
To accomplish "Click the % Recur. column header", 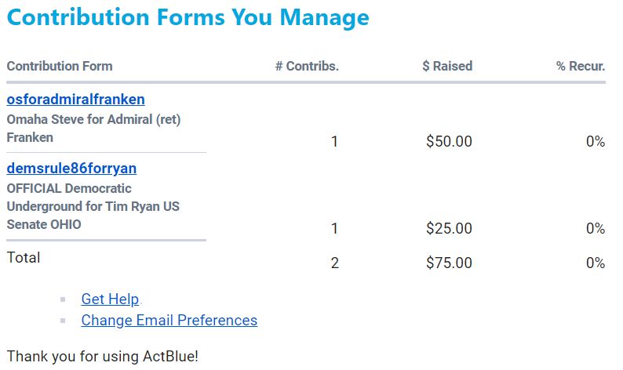I will click(581, 66).
